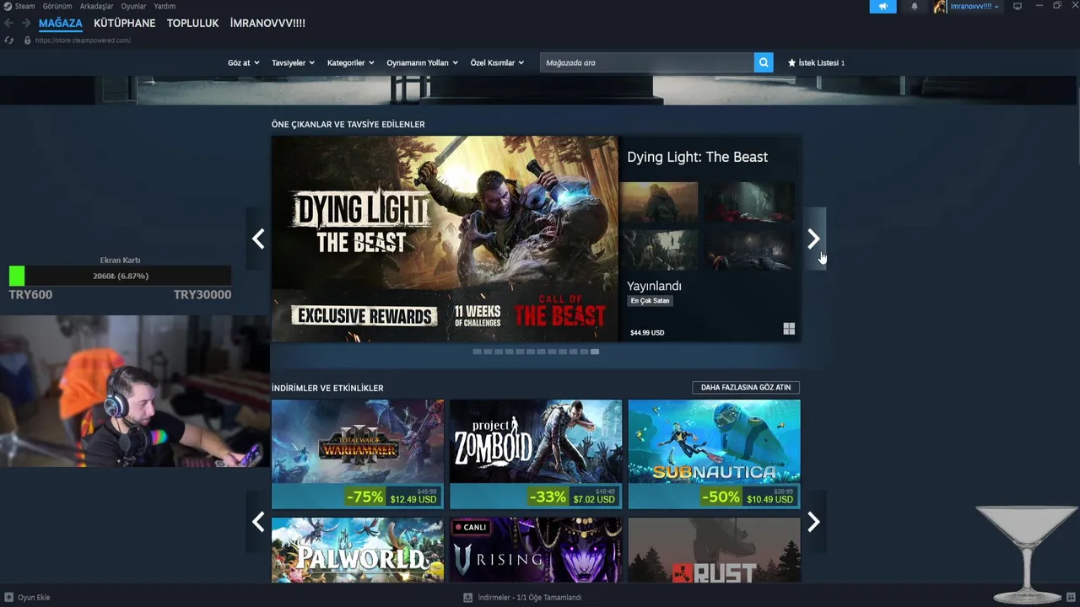Screen dimensions: 1080x607
Task: Open the Dying Light: The Beast main banner
Action: coord(445,239)
